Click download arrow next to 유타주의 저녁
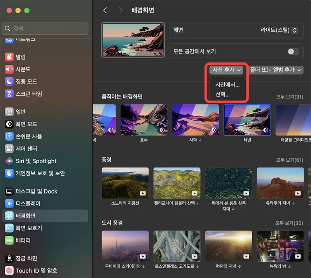This screenshot has height=278, width=311. (293, 203)
